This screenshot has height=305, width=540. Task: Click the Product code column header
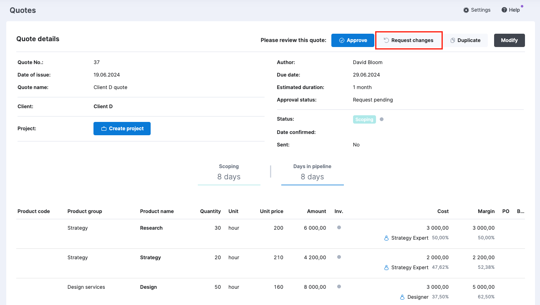[33, 211]
